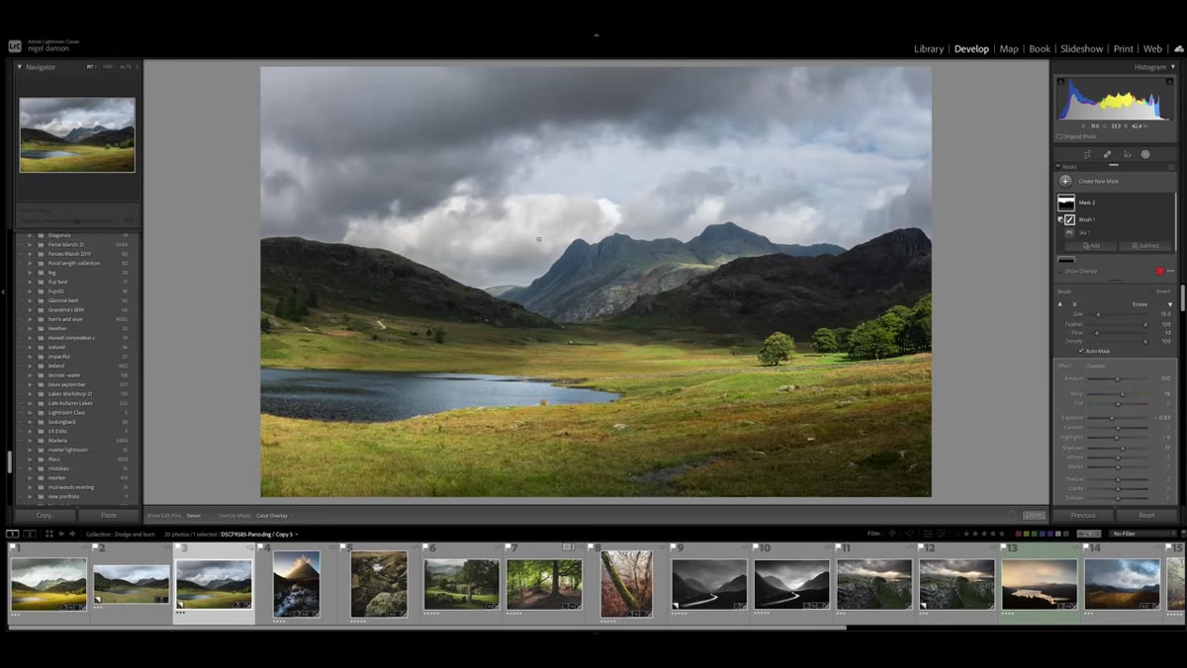Viewport: 1187px width, 668px height.
Task: Select the Brush 1 mask component icon
Action: tap(1069, 219)
